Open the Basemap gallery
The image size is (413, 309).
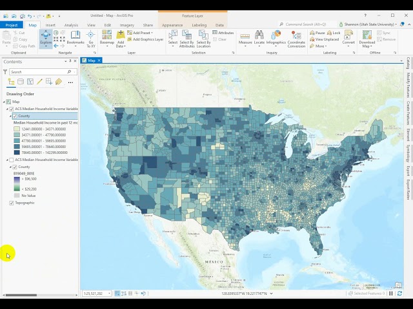[106, 39]
